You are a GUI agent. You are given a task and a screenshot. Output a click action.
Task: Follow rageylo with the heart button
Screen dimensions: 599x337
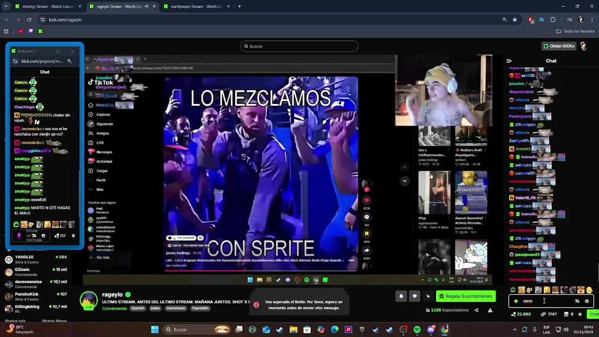click(x=415, y=296)
